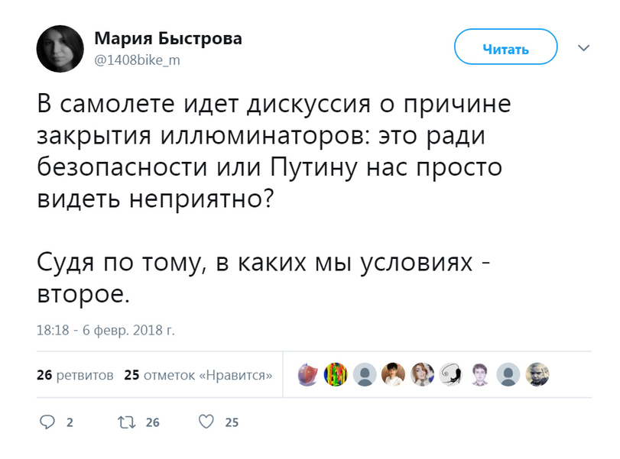Open the black cat drawing avatar

click(451, 374)
